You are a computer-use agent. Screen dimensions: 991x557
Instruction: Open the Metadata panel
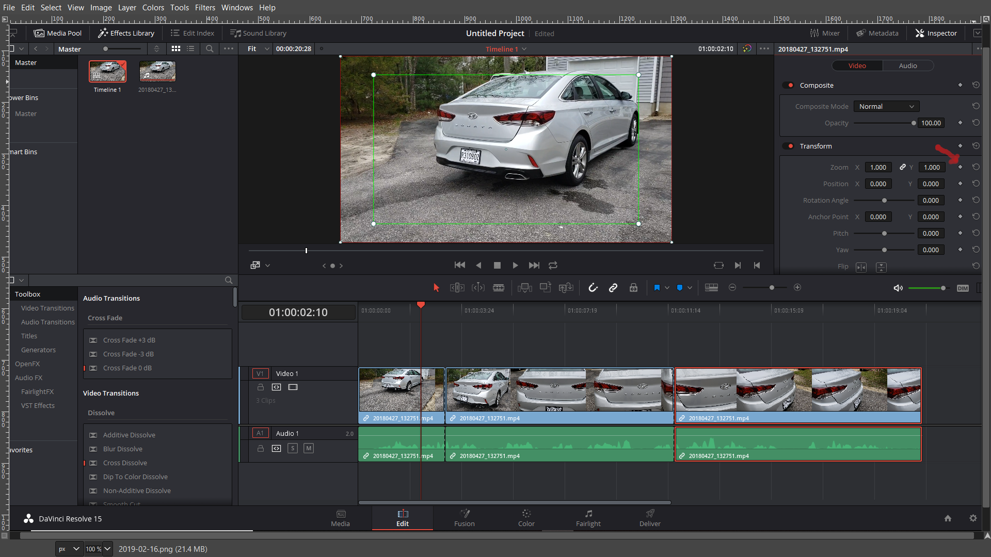[x=877, y=33]
